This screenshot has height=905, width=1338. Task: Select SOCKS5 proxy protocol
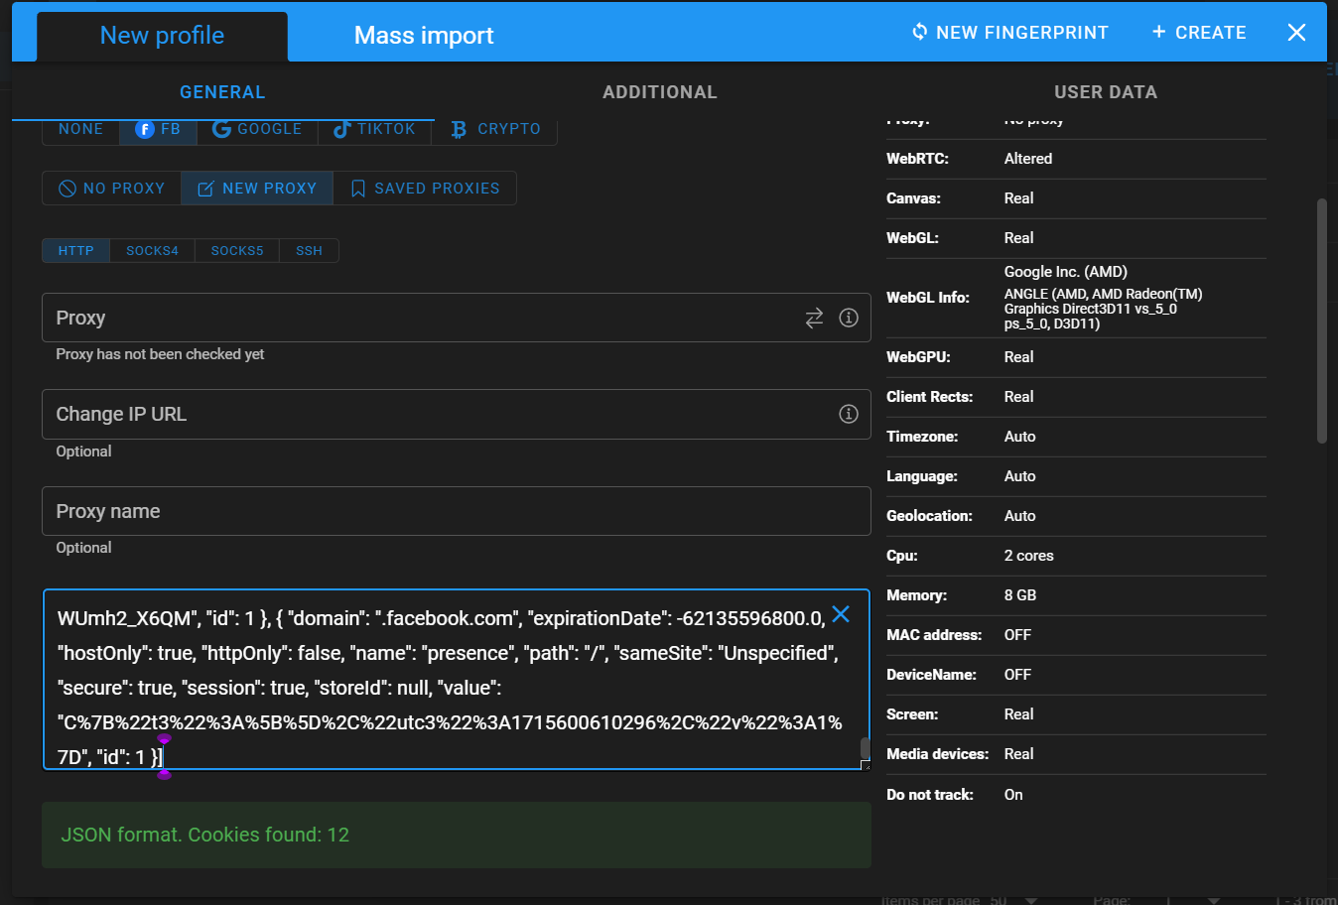tap(237, 251)
